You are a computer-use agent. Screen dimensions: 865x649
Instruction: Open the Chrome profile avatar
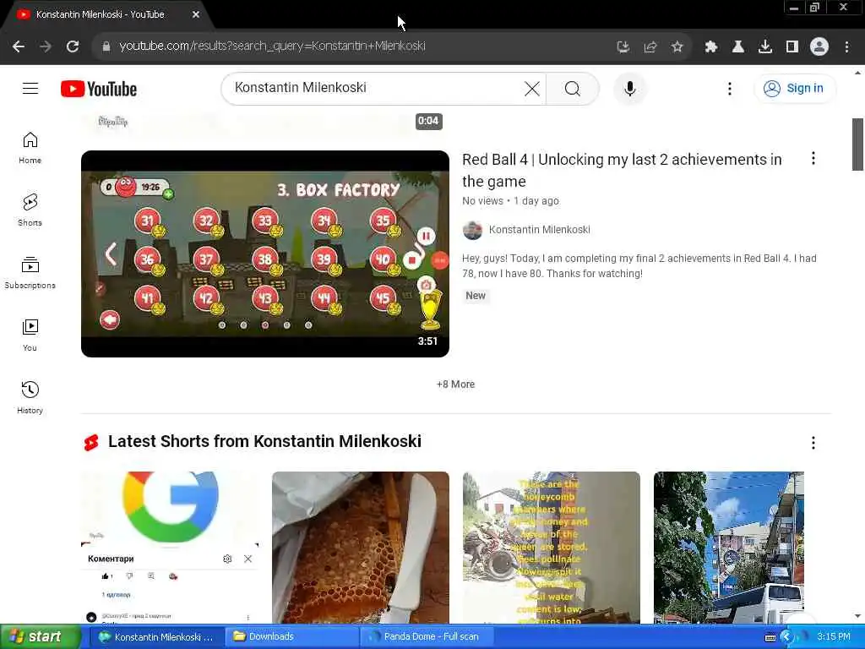click(x=819, y=46)
